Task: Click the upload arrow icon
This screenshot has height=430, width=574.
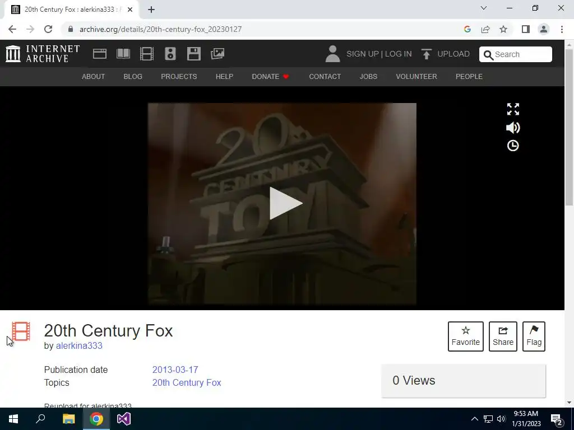Action: tap(426, 54)
